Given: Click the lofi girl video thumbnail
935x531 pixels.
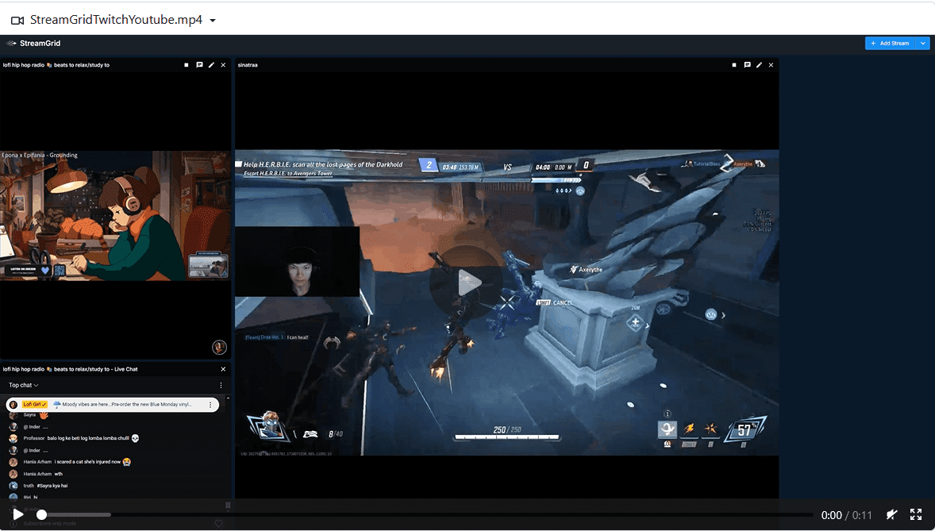Looking at the screenshot, I should 115,215.
